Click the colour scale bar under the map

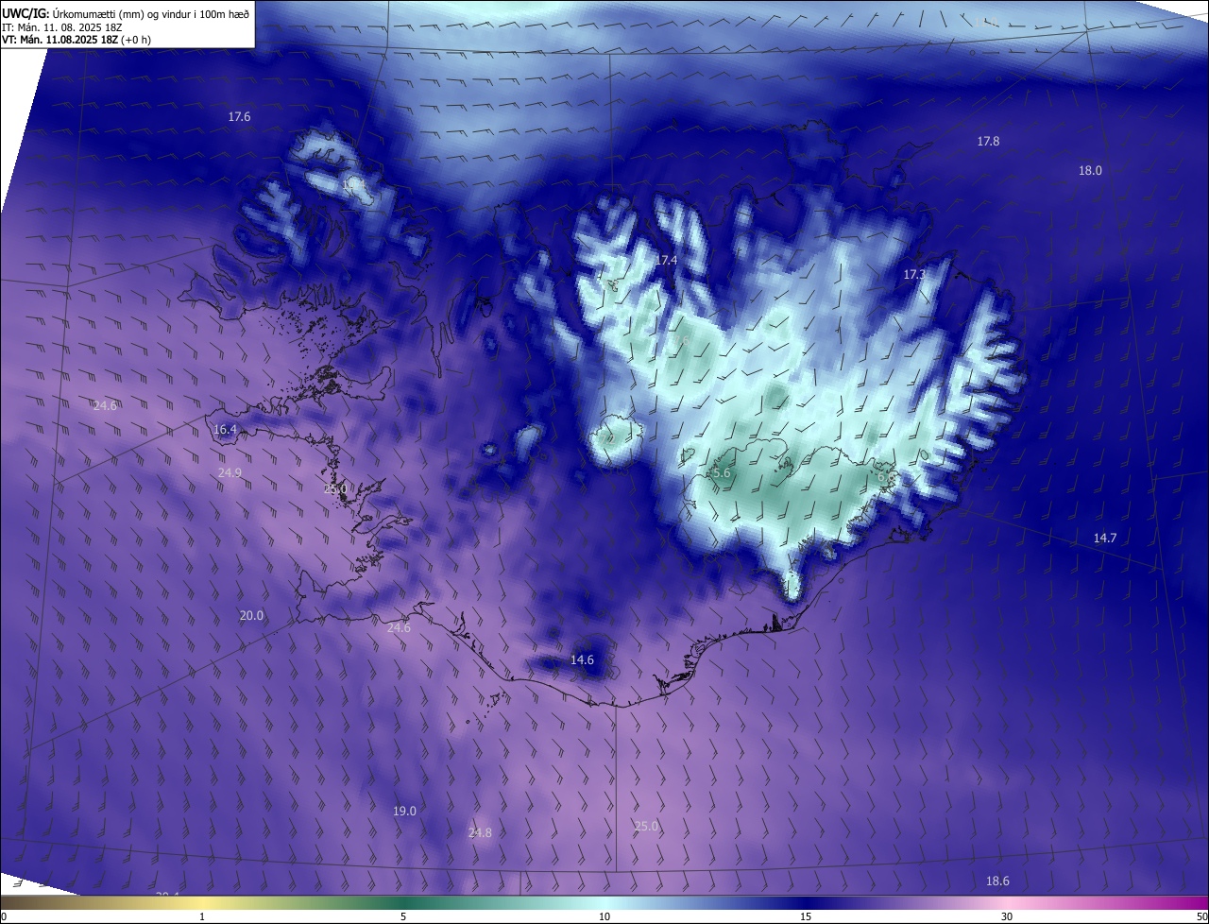coord(604,902)
